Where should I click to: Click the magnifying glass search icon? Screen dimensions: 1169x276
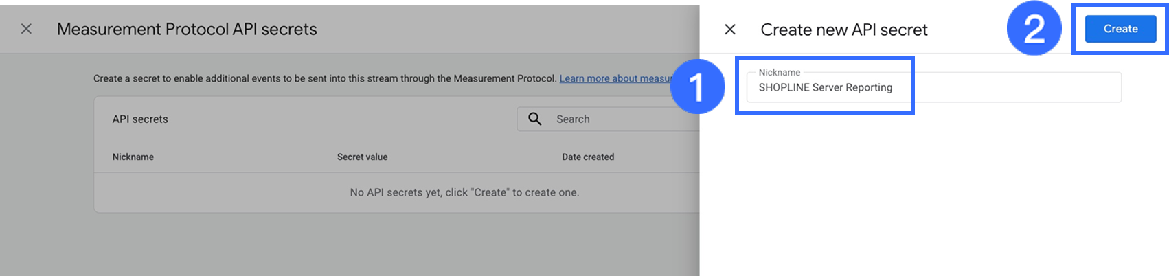pos(534,119)
